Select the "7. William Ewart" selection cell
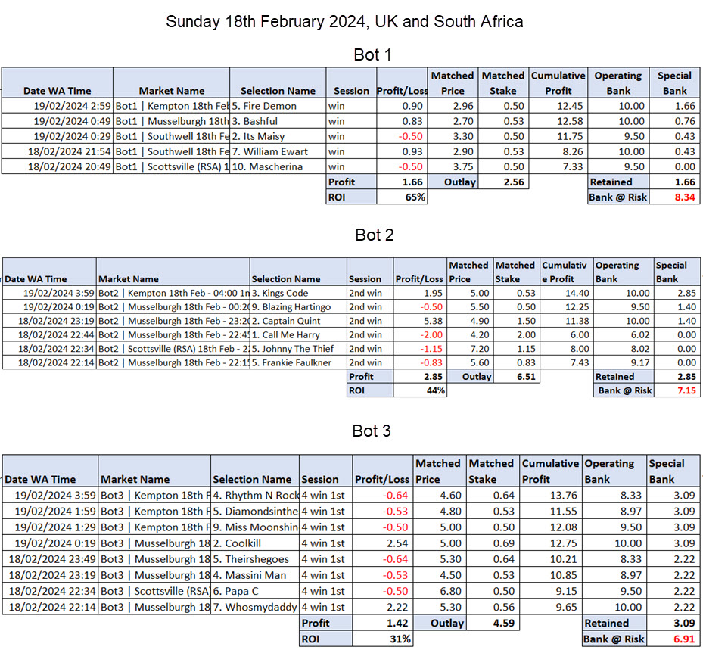703x650 pixels. pyautogui.click(x=277, y=151)
